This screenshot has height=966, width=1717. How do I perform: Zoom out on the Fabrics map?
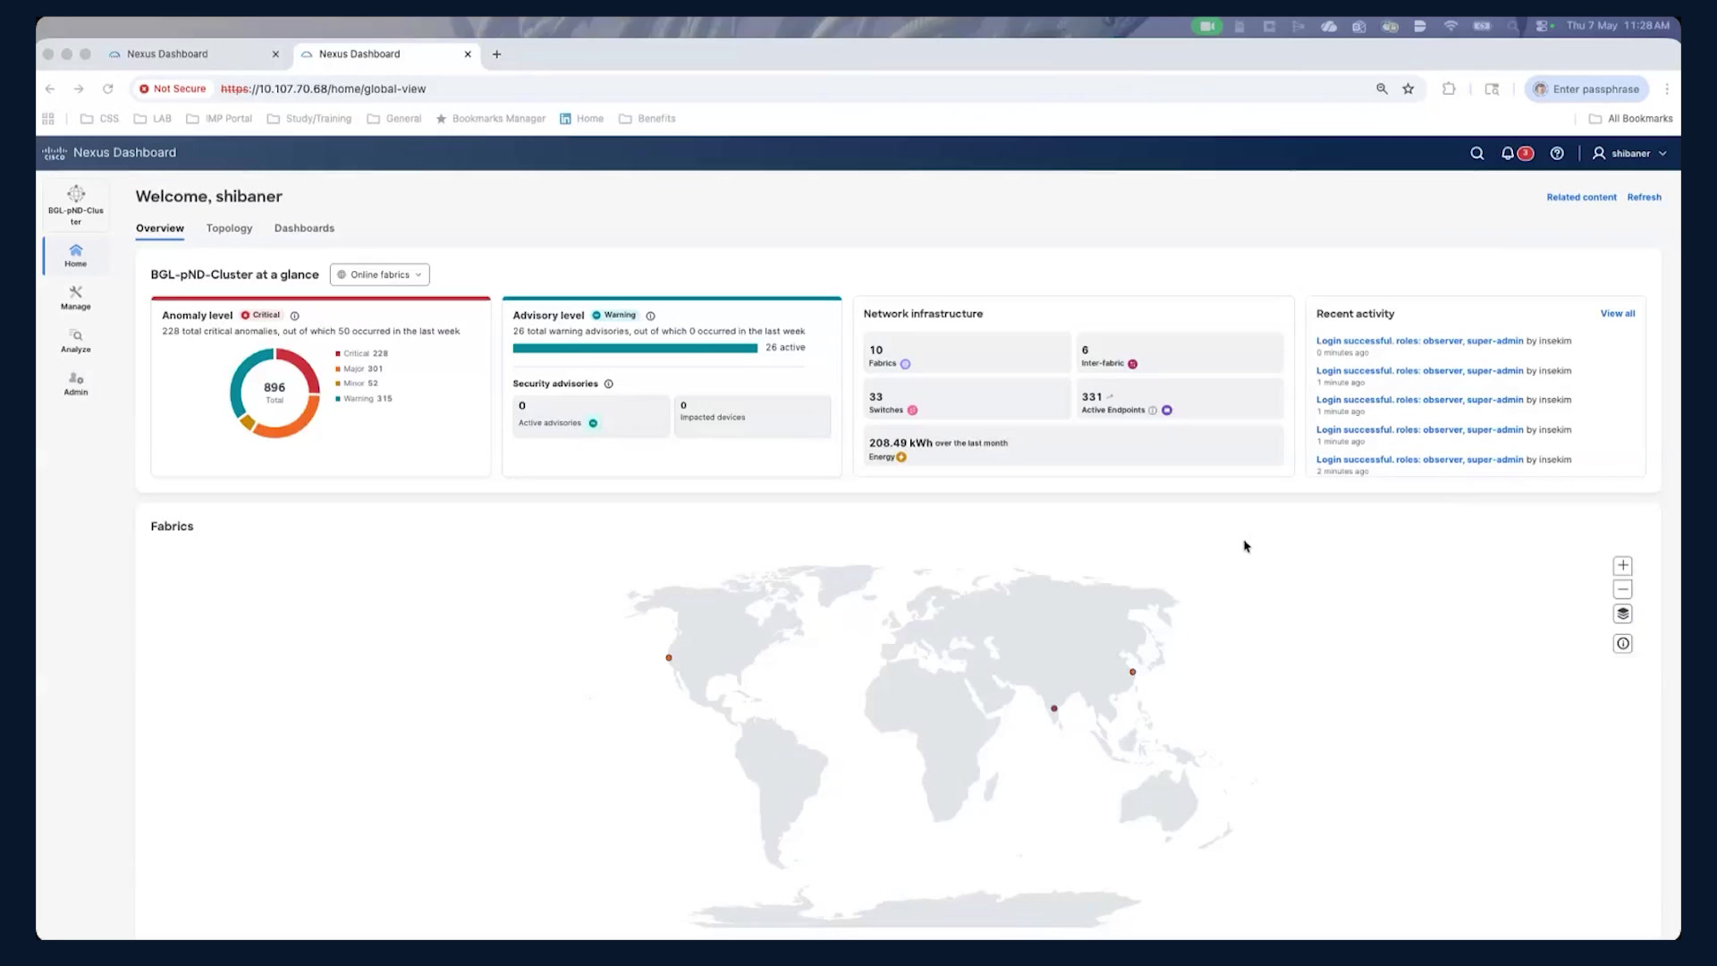click(1623, 589)
